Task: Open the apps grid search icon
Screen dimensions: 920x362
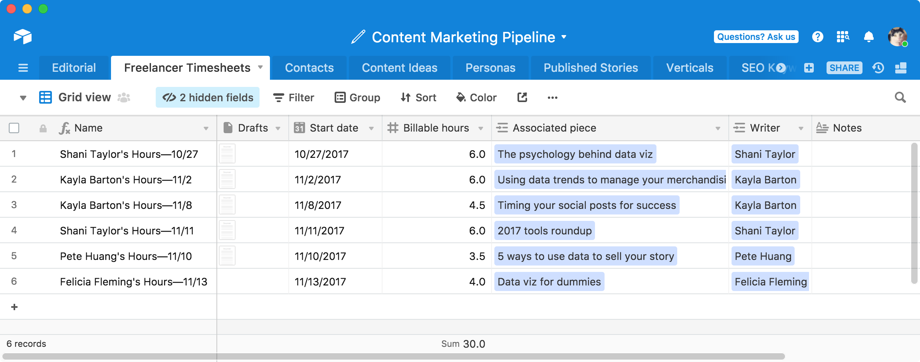Action: coord(843,37)
